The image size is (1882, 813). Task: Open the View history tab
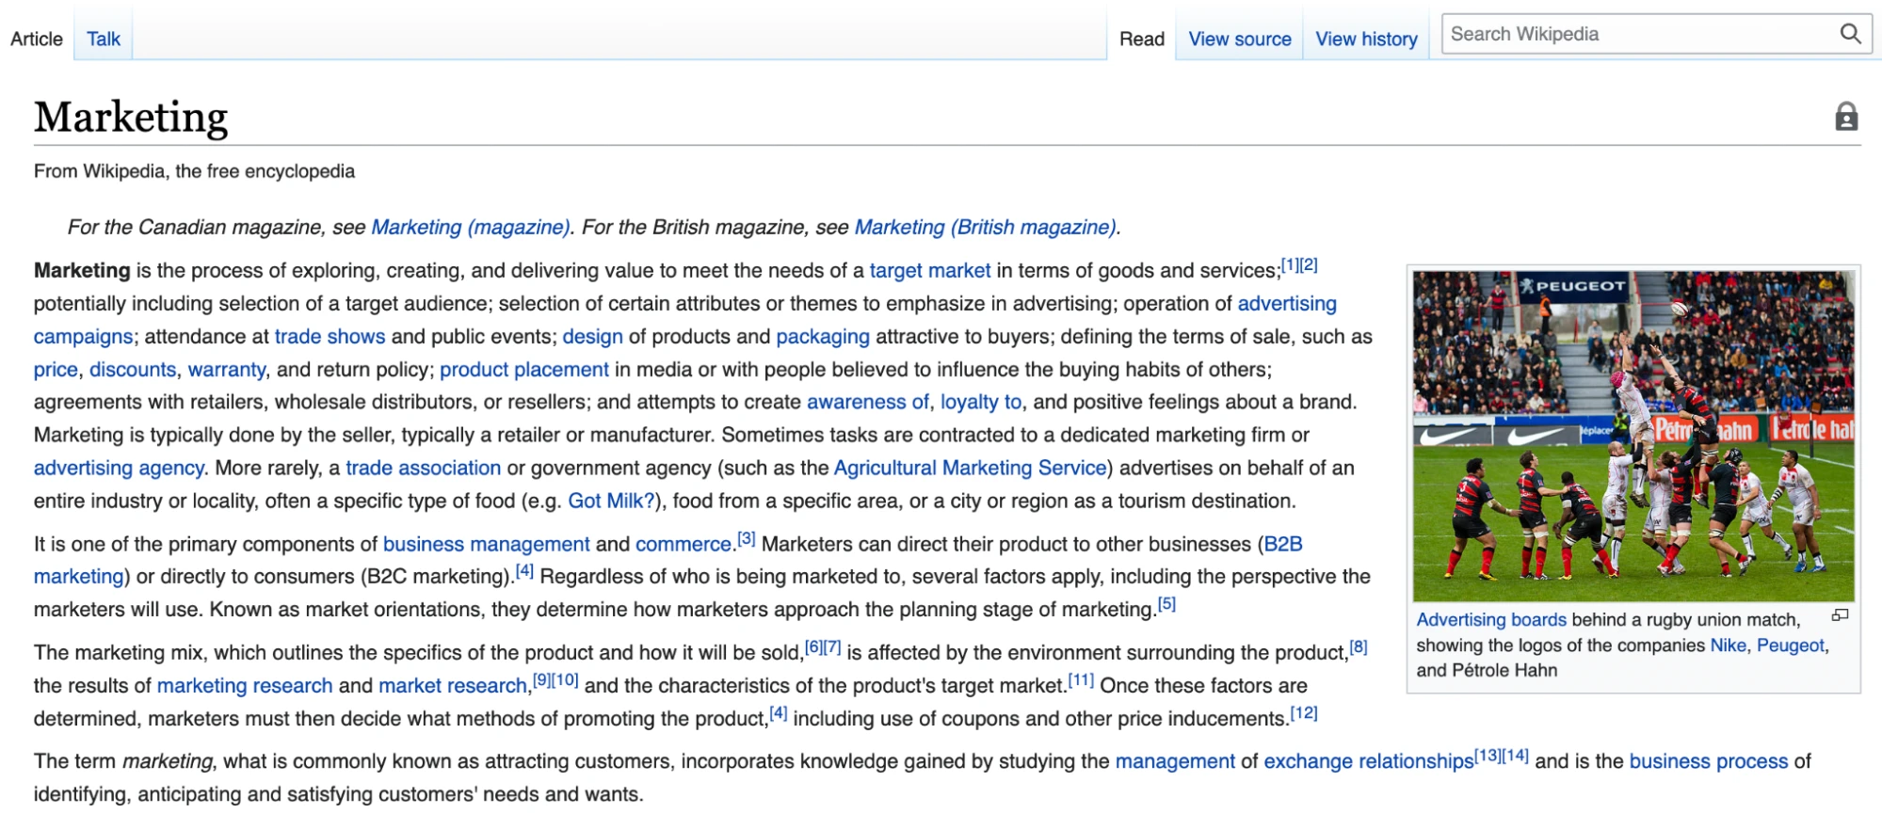[1365, 39]
